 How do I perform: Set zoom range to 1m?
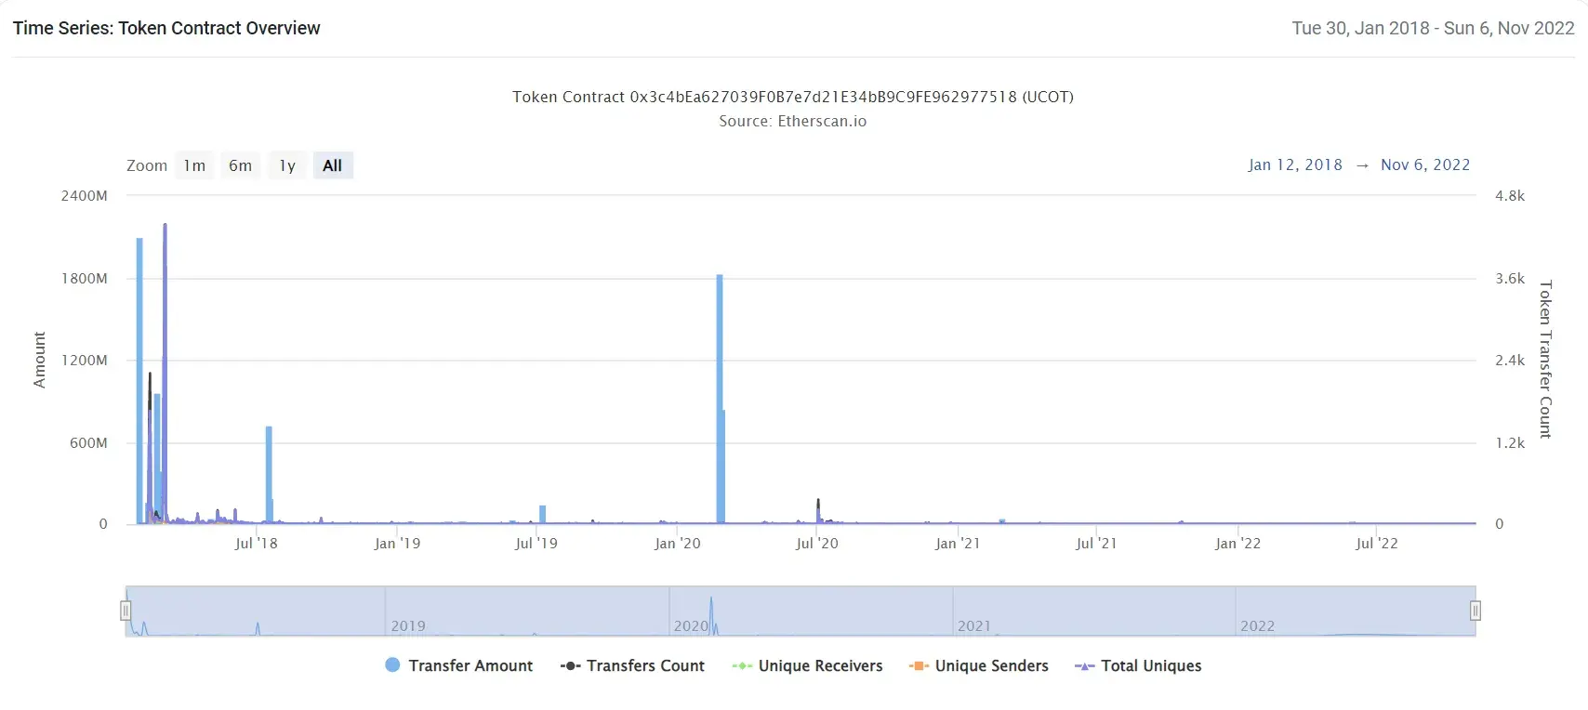[194, 165]
